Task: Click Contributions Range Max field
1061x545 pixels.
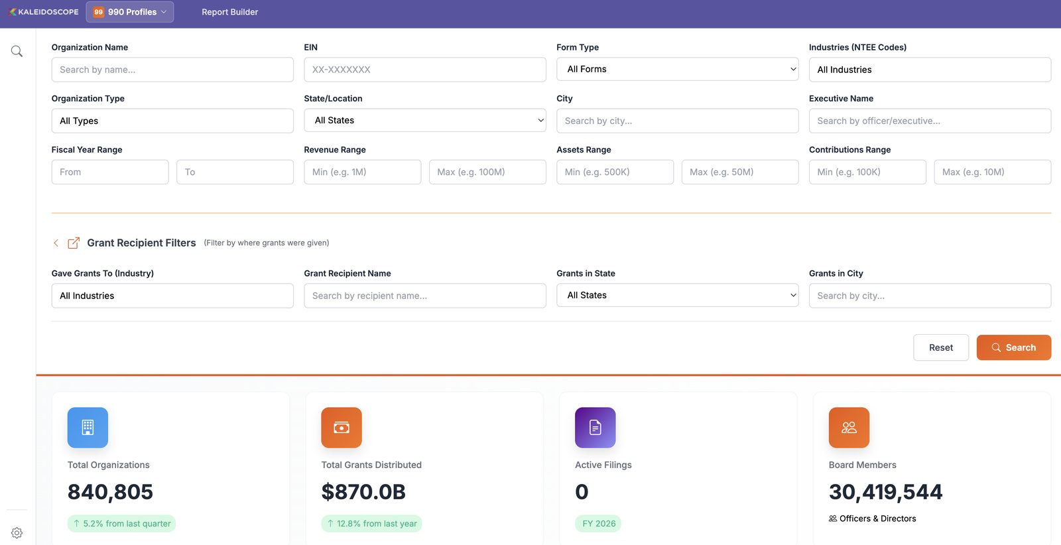Action: (x=993, y=172)
